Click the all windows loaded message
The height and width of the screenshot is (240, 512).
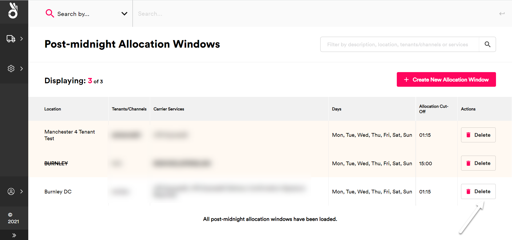[270, 219]
